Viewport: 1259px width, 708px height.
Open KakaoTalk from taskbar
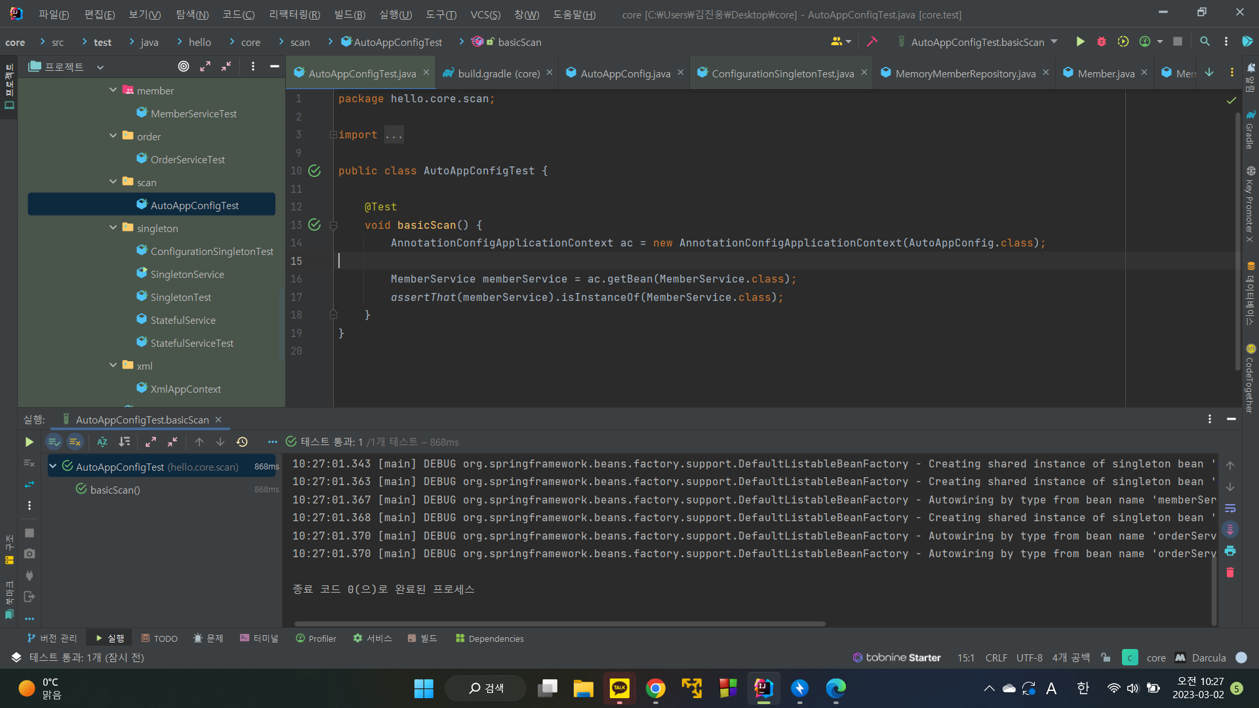coord(619,688)
